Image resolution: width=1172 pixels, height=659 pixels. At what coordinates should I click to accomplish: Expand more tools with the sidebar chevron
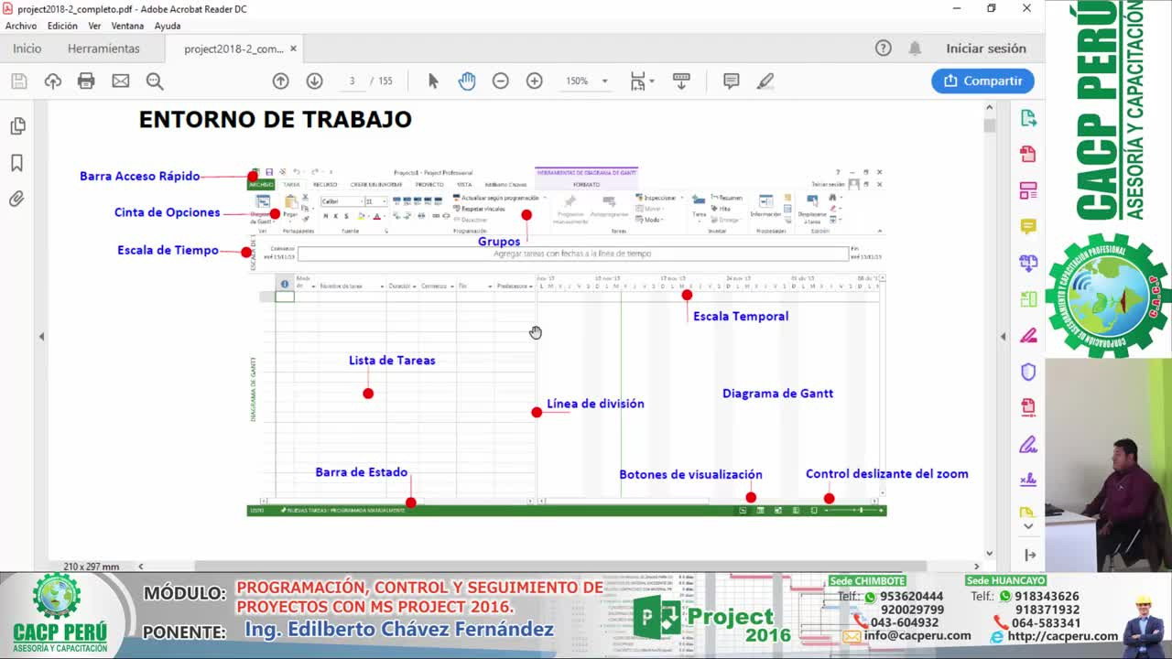1027,526
